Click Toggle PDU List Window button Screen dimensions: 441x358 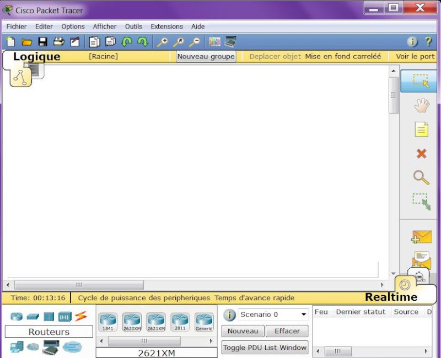coord(265,348)
